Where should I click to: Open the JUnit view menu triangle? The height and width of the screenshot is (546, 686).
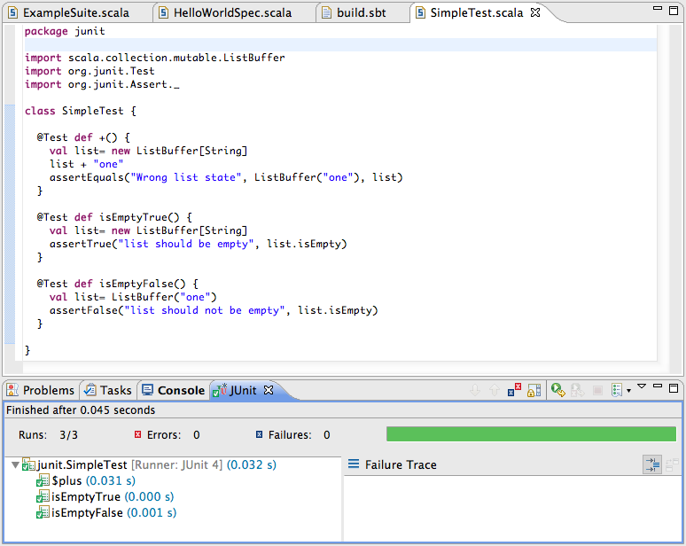pyautogui.click(x=643, y=386)
